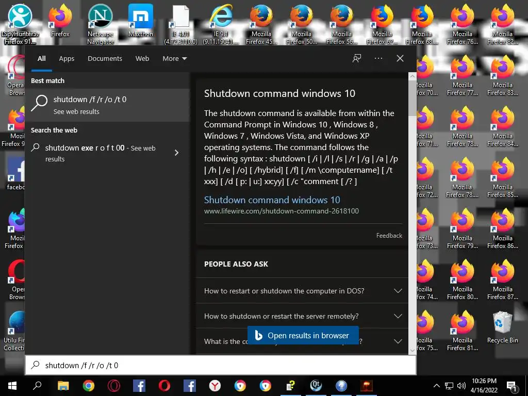Screen dimensions: 528x396
Task: Expand the arrow beside the 'shutdown exe' web suggestion
Action: (176, 153)
